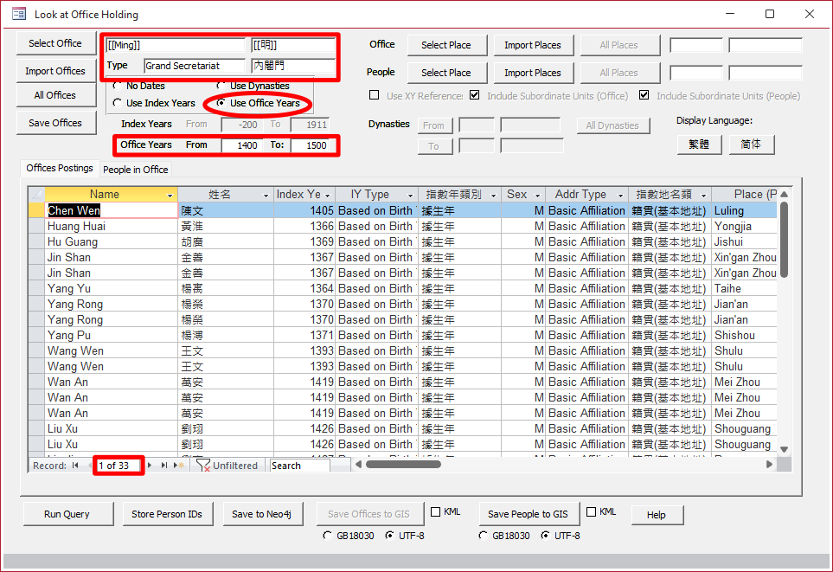Go to first record in navigator
833x572 pixels.
coord(75,466)
